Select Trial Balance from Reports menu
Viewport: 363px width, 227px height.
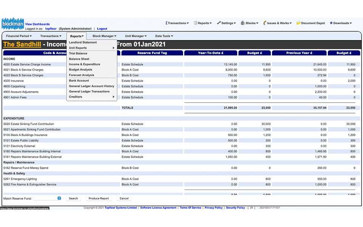78,53
